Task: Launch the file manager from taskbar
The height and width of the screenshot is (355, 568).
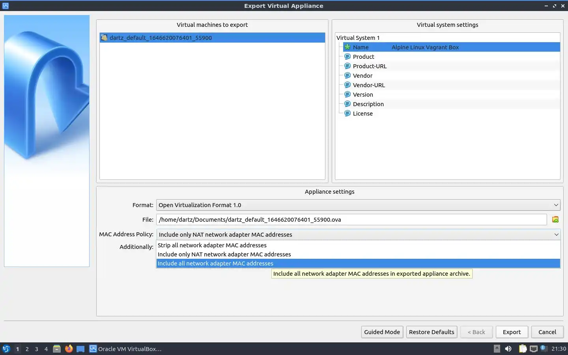Action: [x=57, y=349]
